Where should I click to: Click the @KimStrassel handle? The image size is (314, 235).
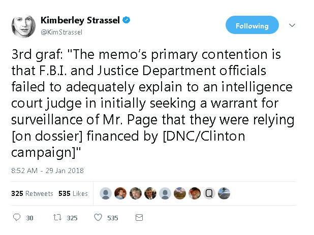[x=61, y=32]
